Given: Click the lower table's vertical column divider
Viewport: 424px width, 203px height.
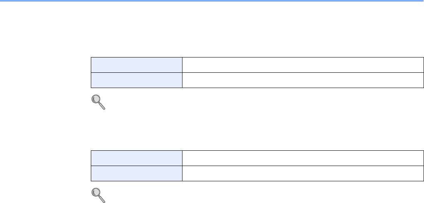Looking at the screenshot, I should (x=182, y=166).
